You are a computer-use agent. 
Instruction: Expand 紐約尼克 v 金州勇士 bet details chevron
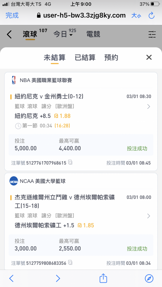click(148, 106)
